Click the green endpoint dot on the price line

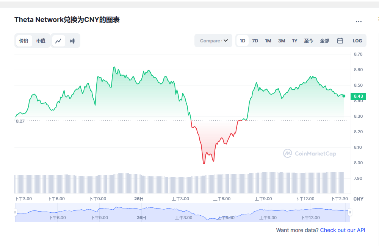tap(344, 96)
